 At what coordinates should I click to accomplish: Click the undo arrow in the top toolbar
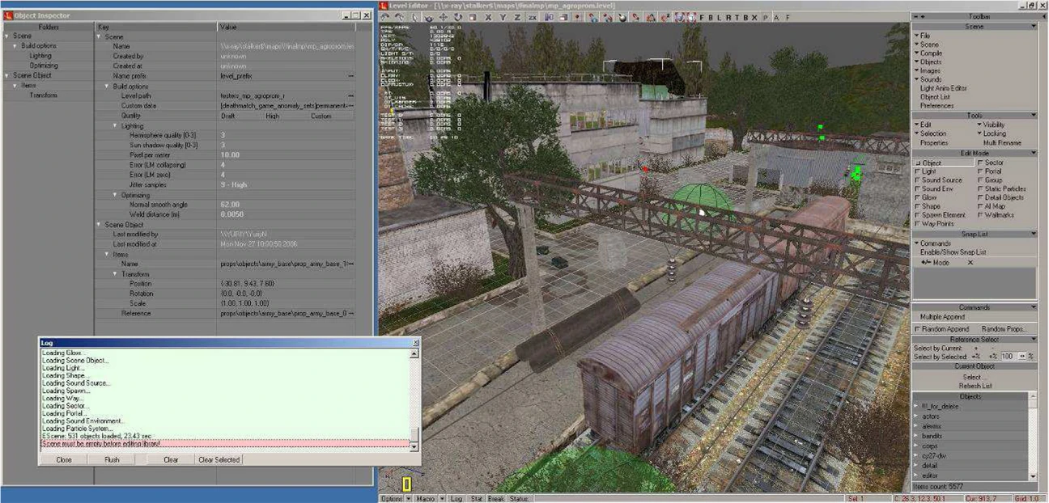386,17
